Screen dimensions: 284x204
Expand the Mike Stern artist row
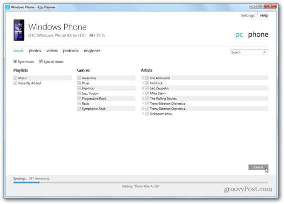coord(143,93)
